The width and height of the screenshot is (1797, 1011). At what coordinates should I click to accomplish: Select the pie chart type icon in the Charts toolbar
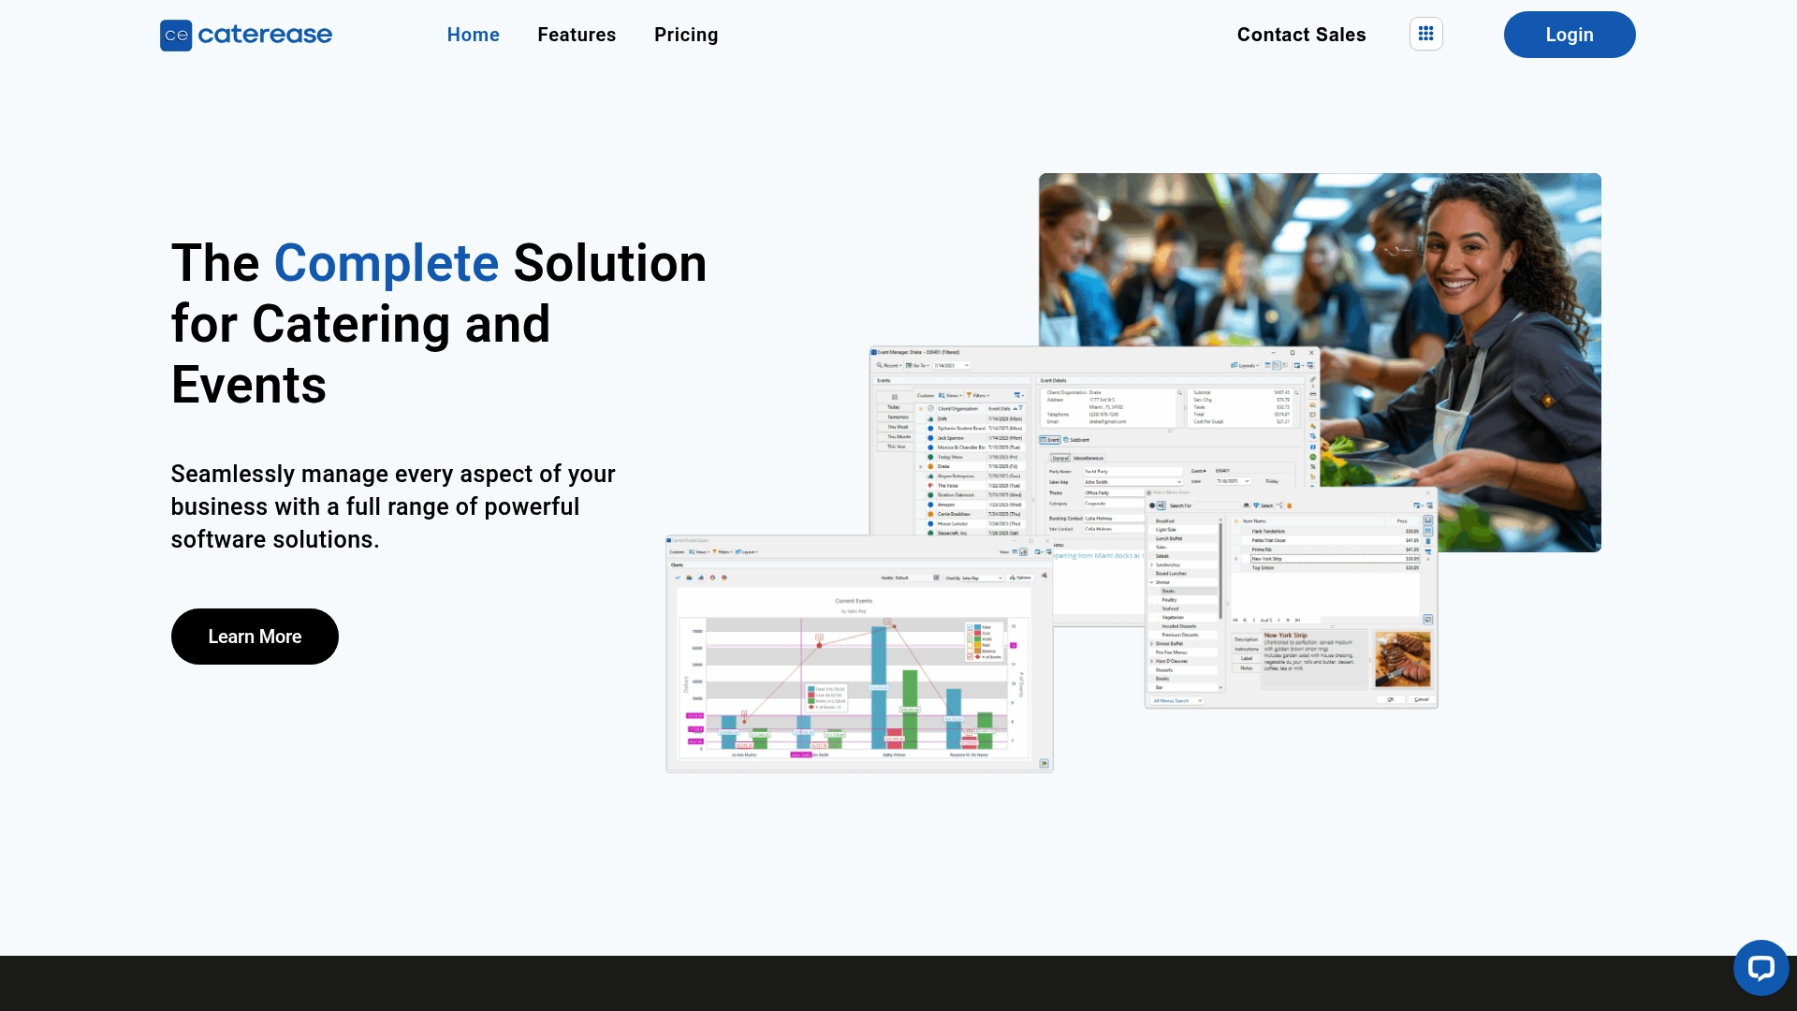pos(723,578)
